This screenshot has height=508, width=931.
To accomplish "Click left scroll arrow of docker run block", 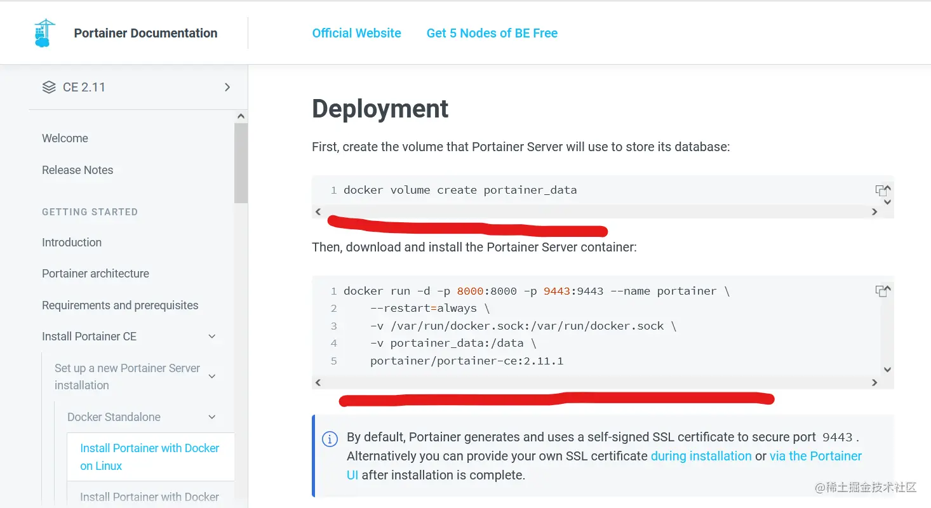I will [318, 383].
